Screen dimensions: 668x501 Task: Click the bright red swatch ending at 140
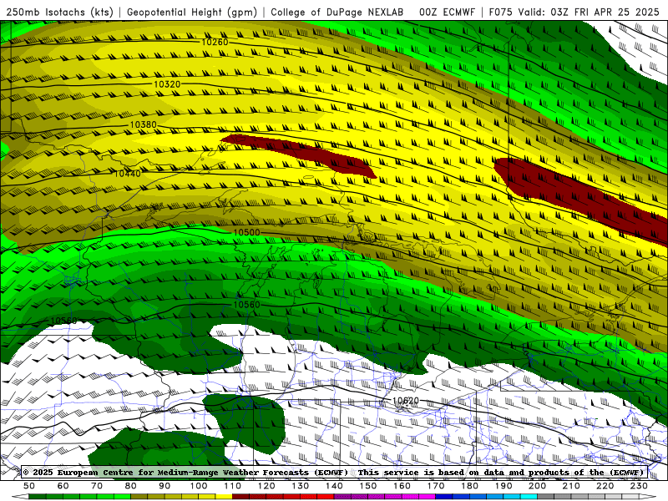(x=326, y=497)
